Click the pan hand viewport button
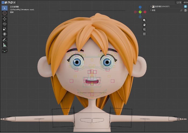This screenshot has width=188, height=133. pos(144,25)
